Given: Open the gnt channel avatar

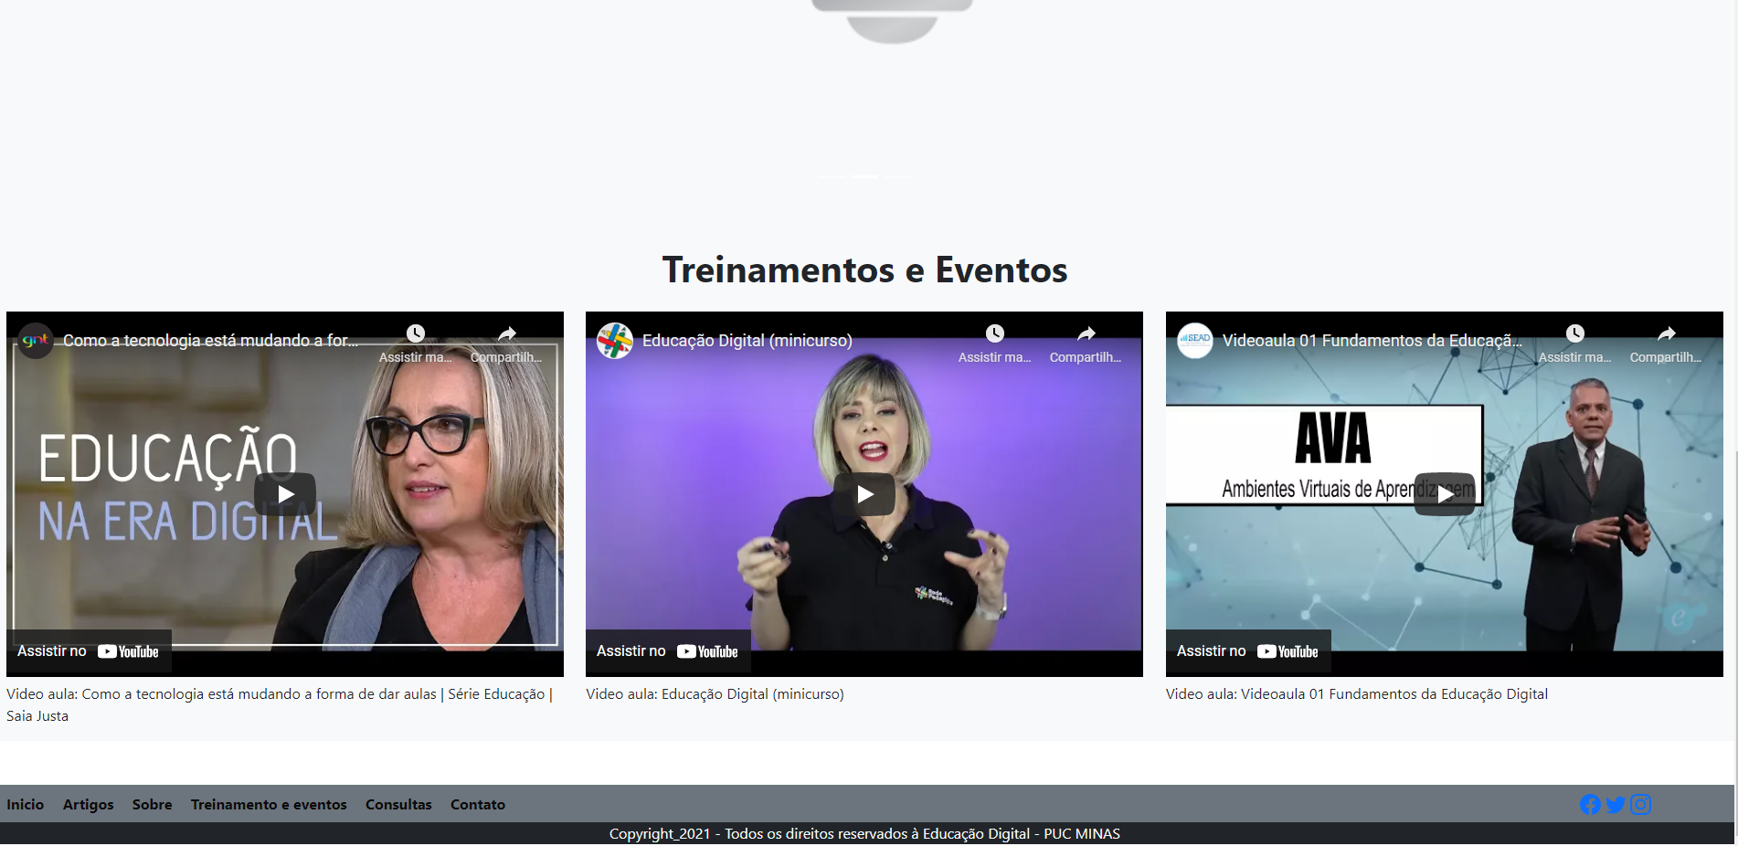Looking at the screenshot, I should [36, 341].
